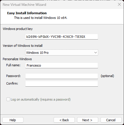The width and height of the screenshot is (124, 125).
Task: Click the '(optional)' text beside Password
Action: coord(107,76)
